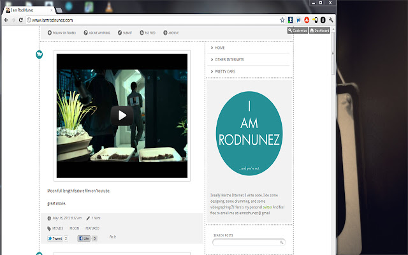Screen dimensions: 408x255
Task: Select the I am Rod Nunez tab
Action: point(29,7)
